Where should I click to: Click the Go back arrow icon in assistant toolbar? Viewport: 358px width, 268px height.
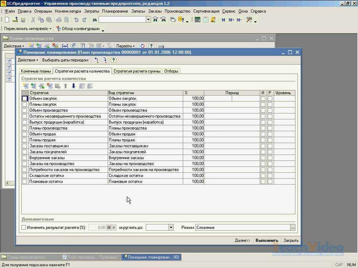(96, 60)
